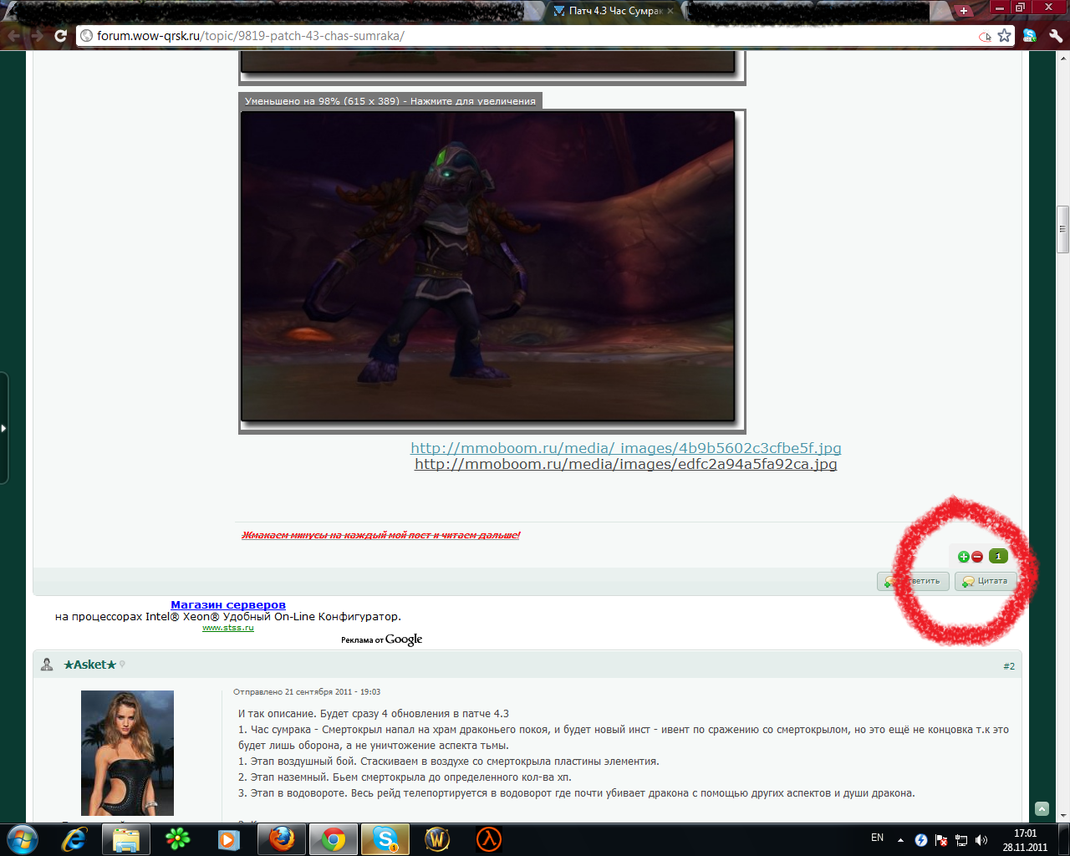Launch Internet Explorer from the taskbar
This screenshot has height=856, width=1070.
[74, 839]
